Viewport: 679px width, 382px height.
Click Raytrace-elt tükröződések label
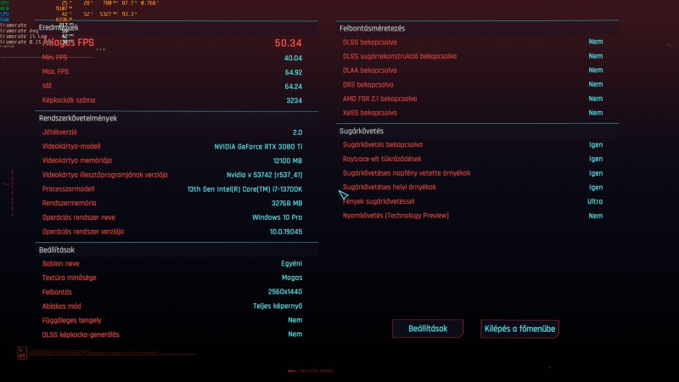tap(381, 159)
